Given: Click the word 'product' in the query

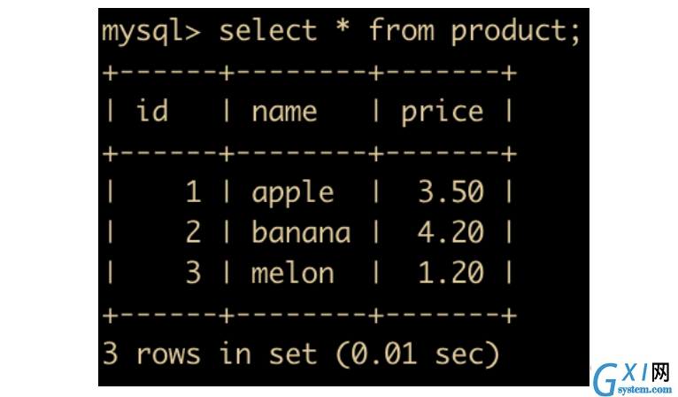Looking at the screenshot, I should pos(509,32).
